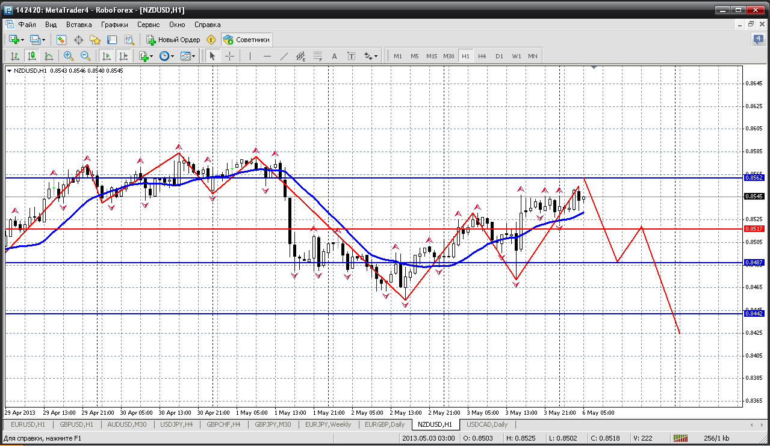This screenshot has height=446, width=770.
Task: Switch to AUDUSD,M30 chart tab
Action: pos(126,424)
